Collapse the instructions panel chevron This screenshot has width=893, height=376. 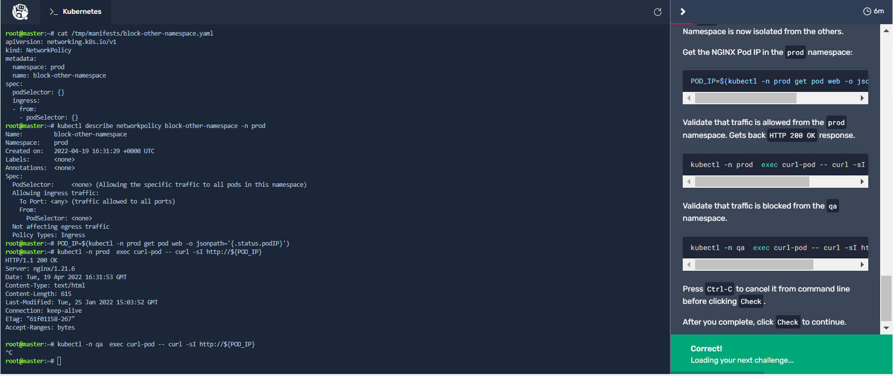[683, 11]
